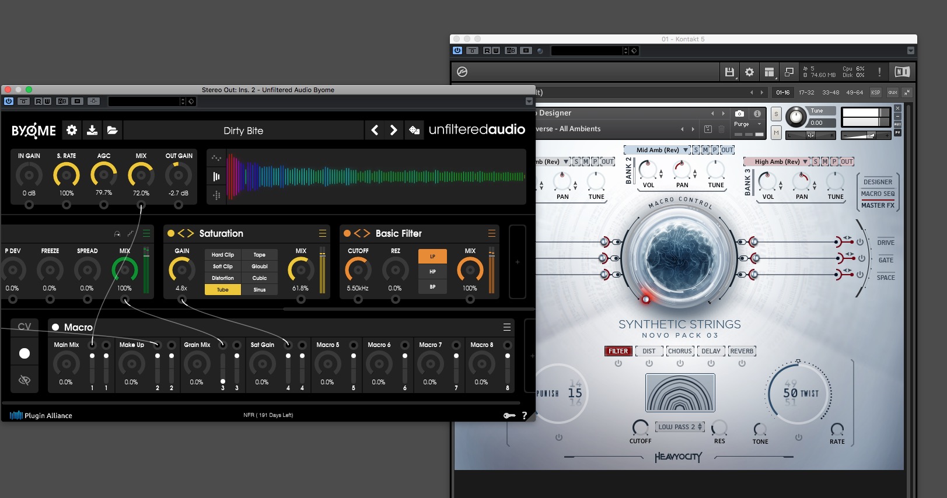Select bar waveform visualizer mode icon
947x498 pixels.
click(216, 176)
